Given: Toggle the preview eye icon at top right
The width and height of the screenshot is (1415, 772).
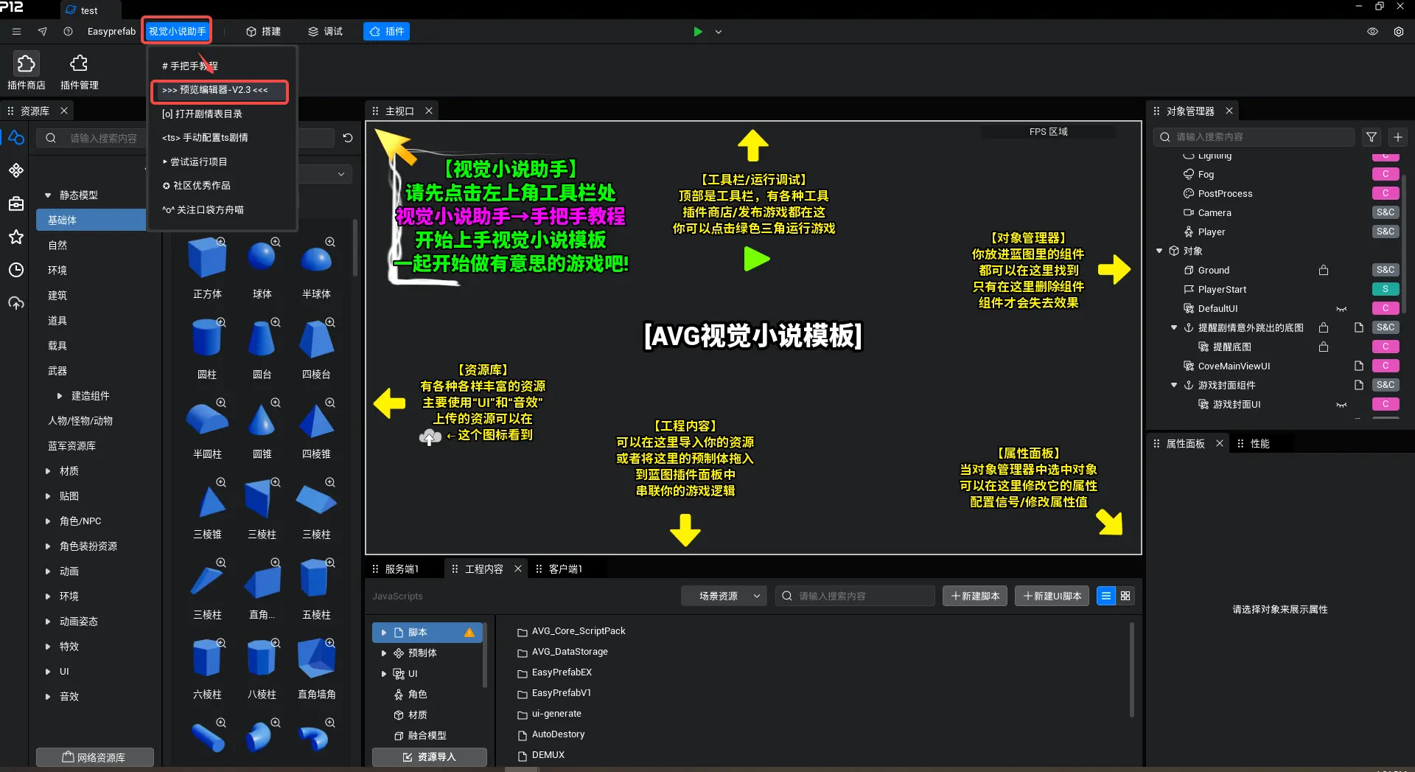Looking at the screenshot, I should point(1372,32).
